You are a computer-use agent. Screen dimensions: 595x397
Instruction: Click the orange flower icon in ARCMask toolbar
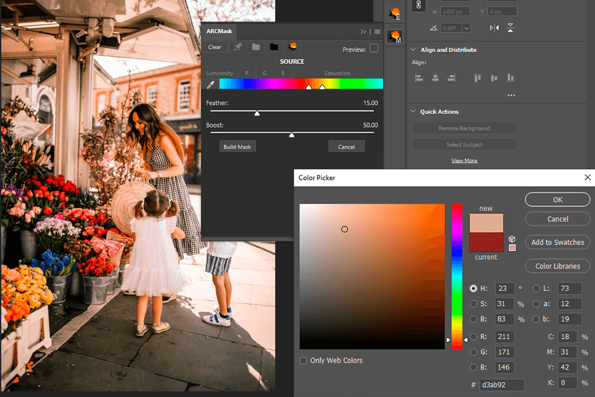[292, 47]
